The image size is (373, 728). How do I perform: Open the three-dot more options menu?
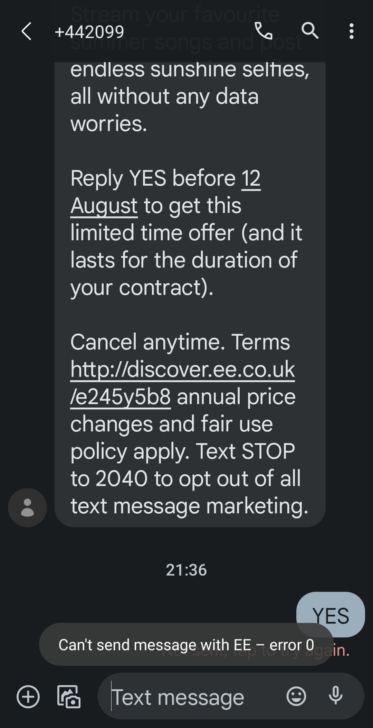point(351,31)
